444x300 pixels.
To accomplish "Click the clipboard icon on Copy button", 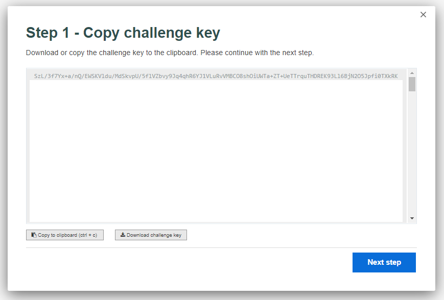I will [34, 235].
